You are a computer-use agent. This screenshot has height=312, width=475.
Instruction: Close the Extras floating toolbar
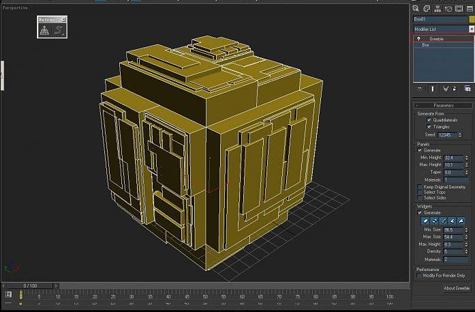[x=63, y=20]
